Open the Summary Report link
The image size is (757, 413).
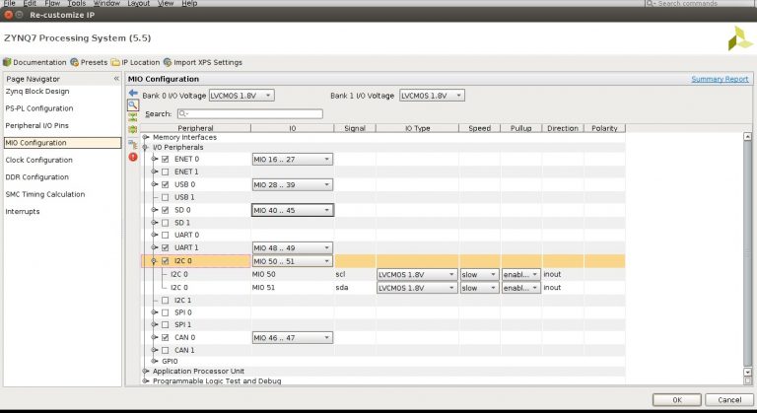click(x=719, y=79)
